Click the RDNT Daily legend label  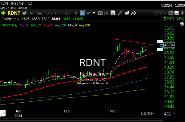pyautogui.click(x=10, y=26)
